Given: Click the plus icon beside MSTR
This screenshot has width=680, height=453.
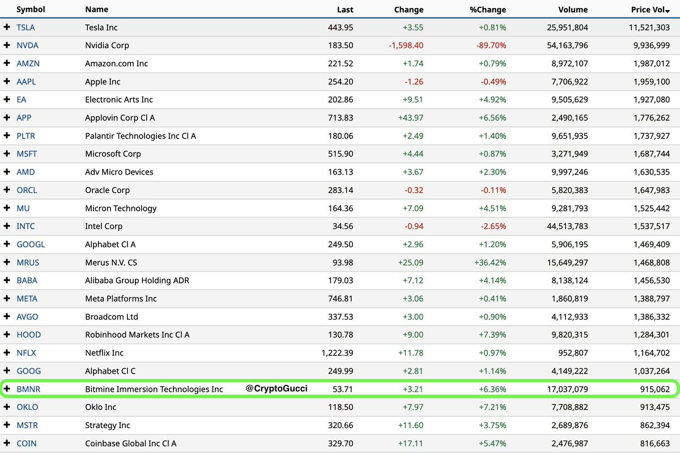Looking at the screenshot, I should [7, 425].
